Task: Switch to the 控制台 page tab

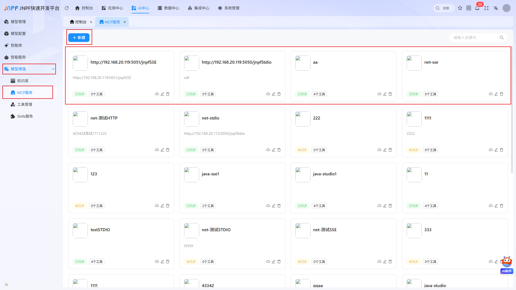Action: coord(78,22)
